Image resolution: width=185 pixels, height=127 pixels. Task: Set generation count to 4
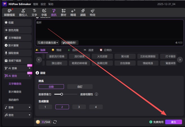coord(96,107)
